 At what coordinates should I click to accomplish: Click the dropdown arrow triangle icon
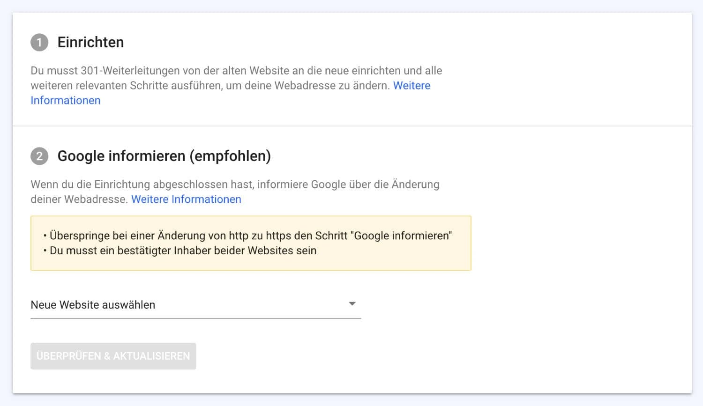353,304
